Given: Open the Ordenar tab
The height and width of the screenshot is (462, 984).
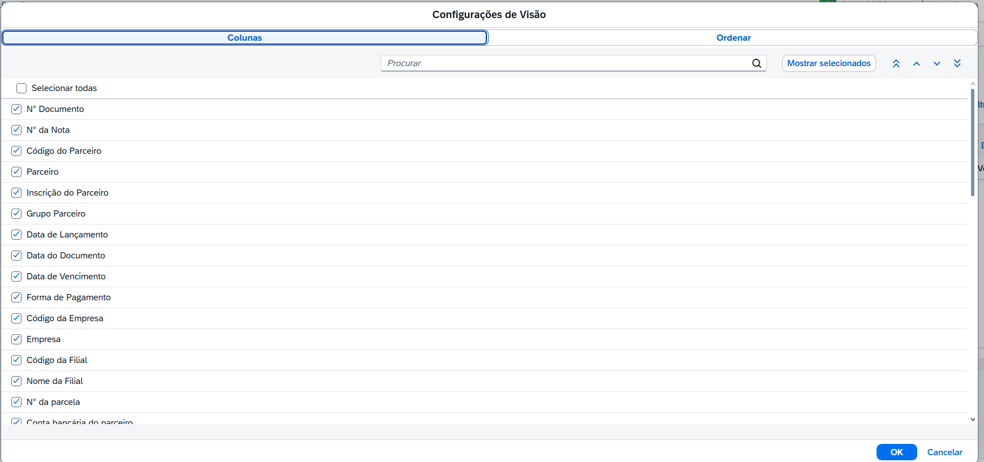Looking at the screenshot, I should [x=733, y=38].
